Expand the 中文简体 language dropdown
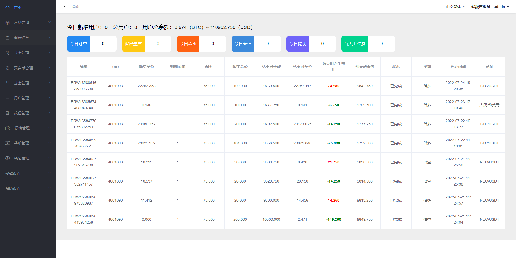The image size is (516, 258). pos(455,6)
